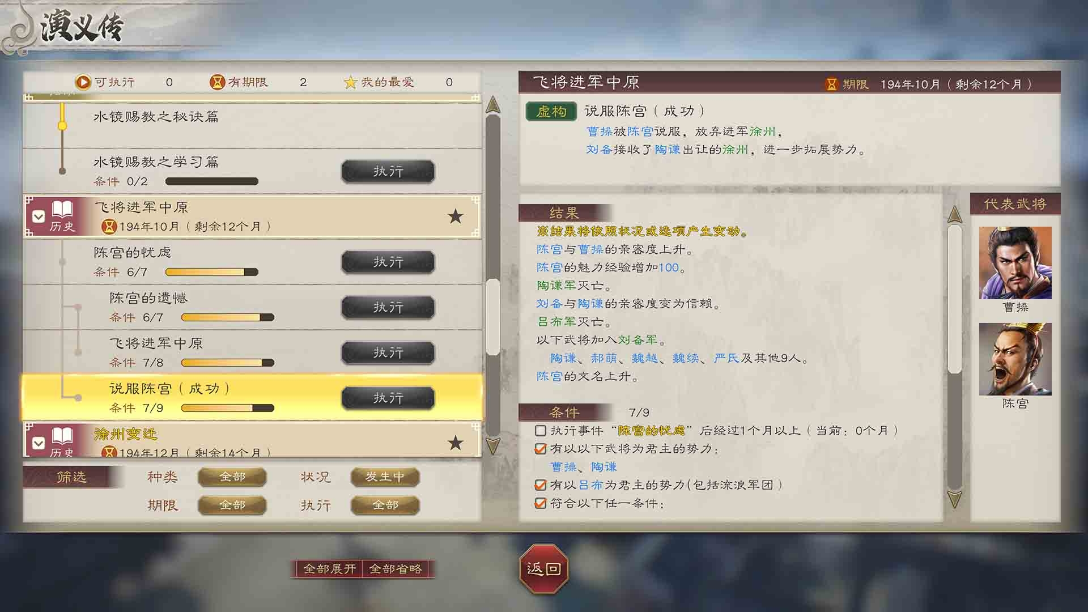
Task: Toggle checkbox for 符合以下任一条件
Action: (x=541, y=503)
